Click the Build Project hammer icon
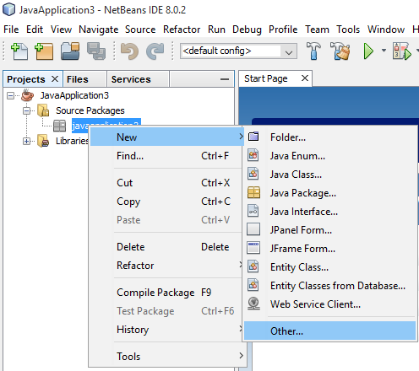Image resolution: width=419 pixels, height=371 pixels. (x=313, y=51)
